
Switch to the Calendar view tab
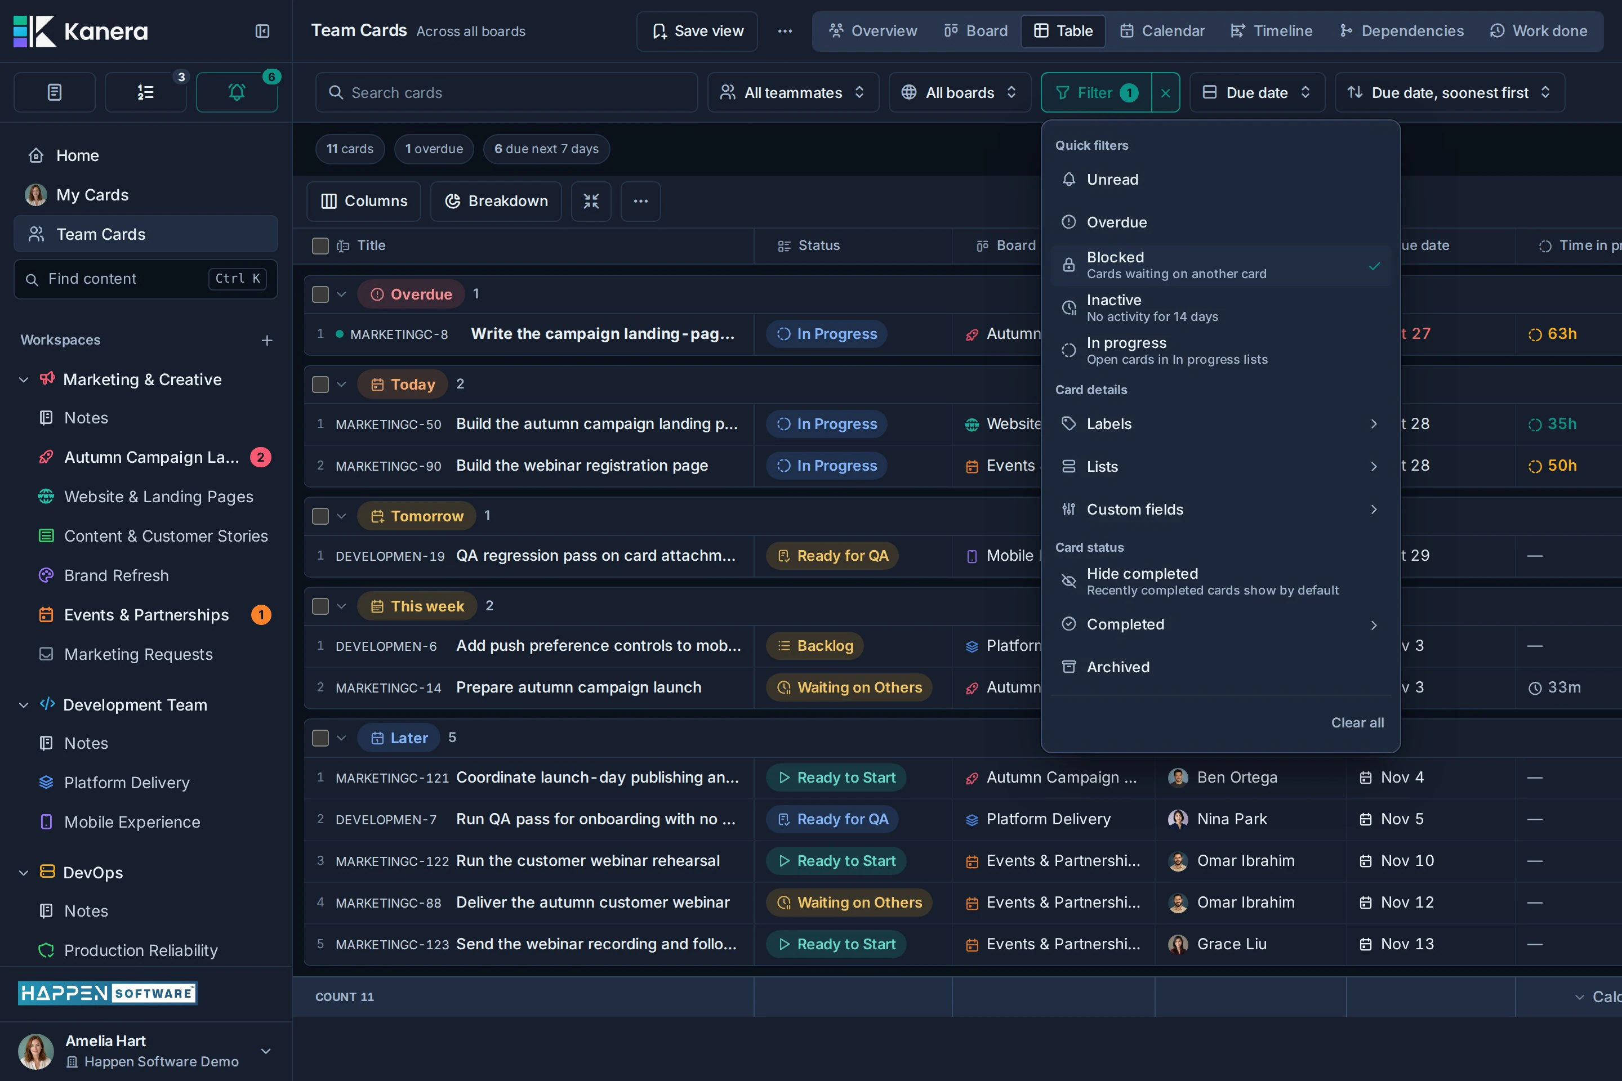[x=1162, y=31]
